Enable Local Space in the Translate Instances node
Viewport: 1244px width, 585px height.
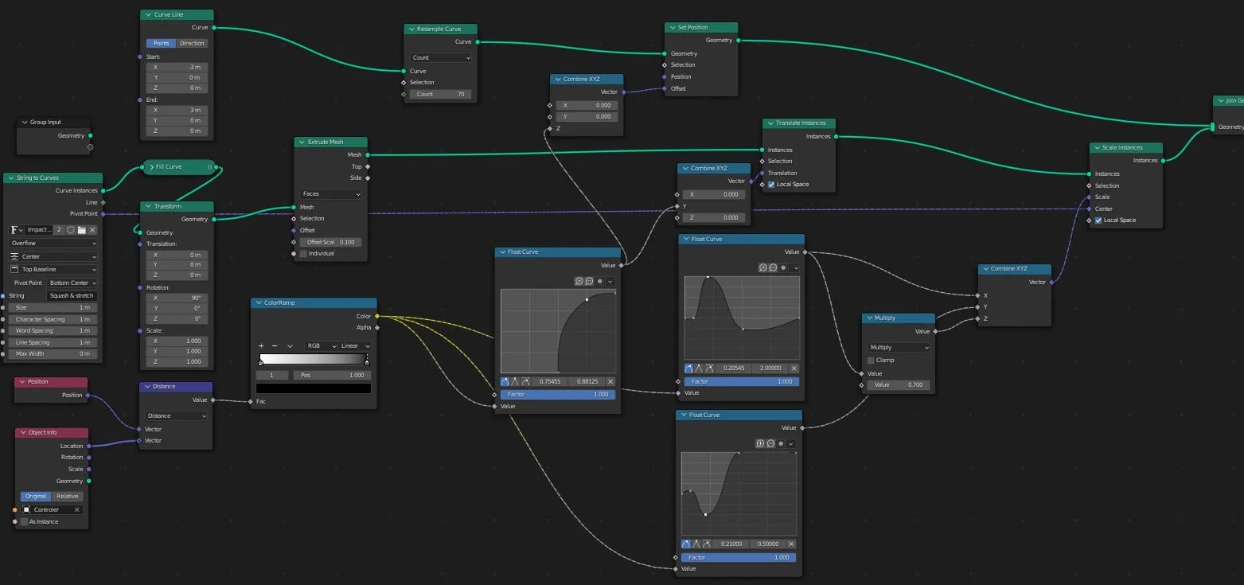pos(770,184)
